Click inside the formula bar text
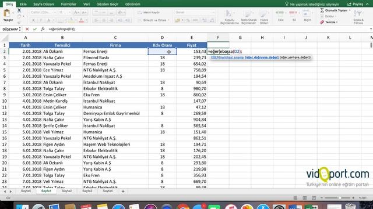The image size is (373, 209). (62, 29)
